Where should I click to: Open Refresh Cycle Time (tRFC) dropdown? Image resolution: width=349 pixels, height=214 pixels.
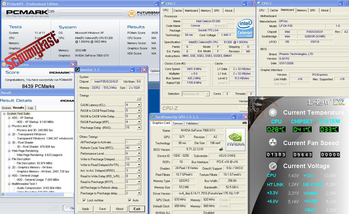139,148
